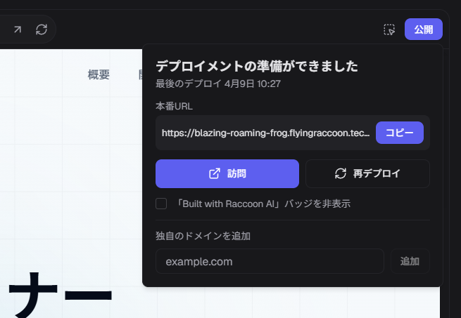Click the greyed 追加 domain button
This screenshot has width=461, height=318.
click(x=410, y=261)
